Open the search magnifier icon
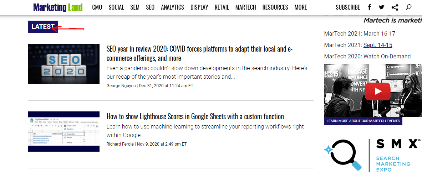422x173 pixels. [x=408, y=7]
